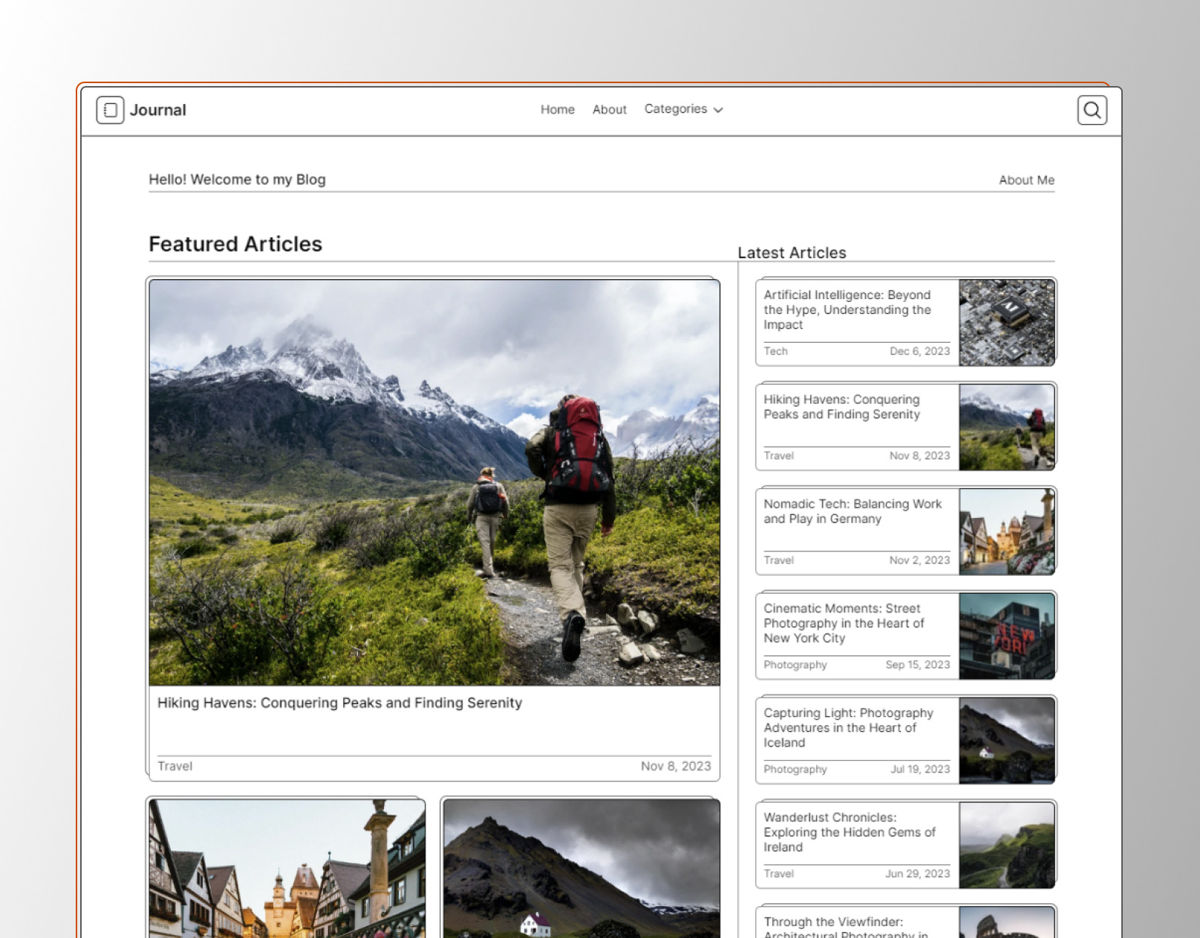Click the Journal site title text
Viewport: 1200px width, 938px height.
click(x=157, y=110)
